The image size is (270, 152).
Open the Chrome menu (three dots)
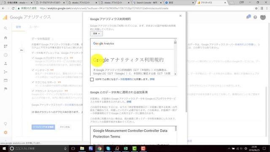(267, 8)
